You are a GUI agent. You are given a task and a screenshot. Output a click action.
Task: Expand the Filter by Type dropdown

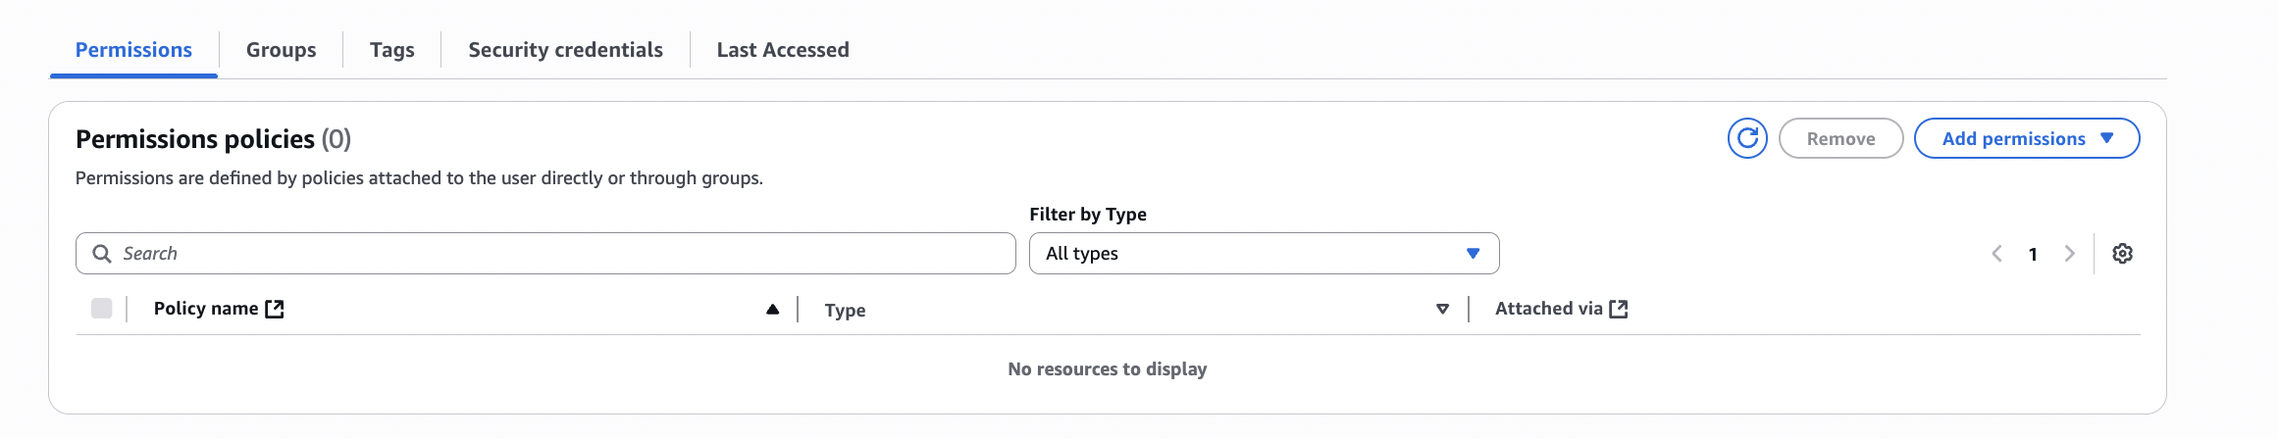click(1264, 254)
